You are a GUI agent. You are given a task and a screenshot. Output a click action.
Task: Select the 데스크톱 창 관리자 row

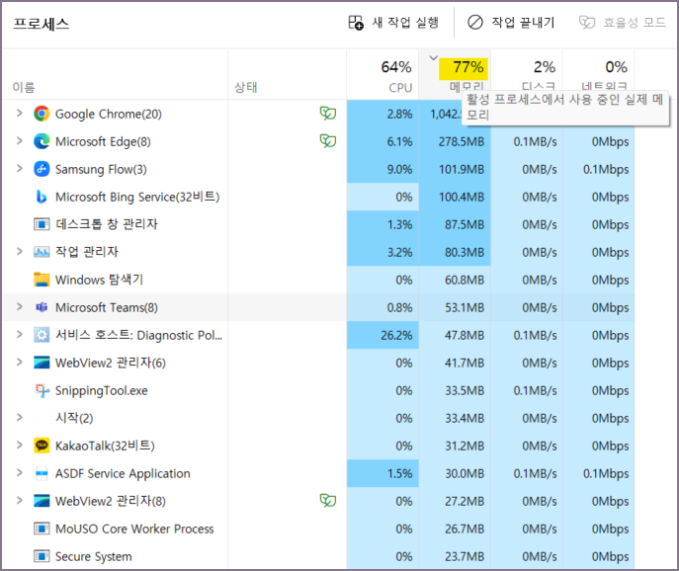(318, 224)
